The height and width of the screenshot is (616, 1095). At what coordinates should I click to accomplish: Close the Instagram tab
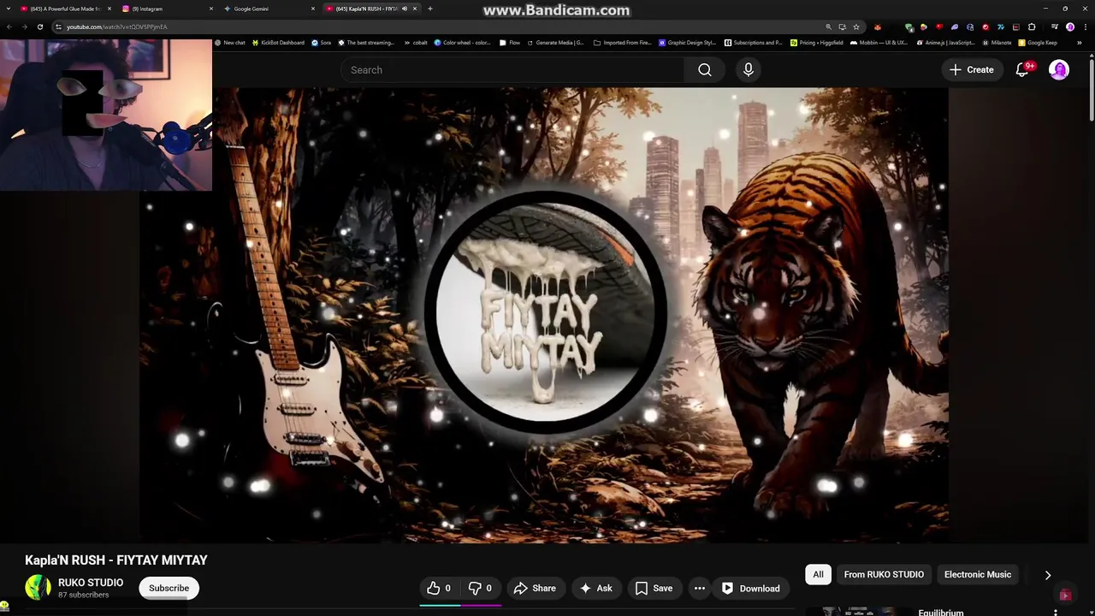(x=211, y=9)
